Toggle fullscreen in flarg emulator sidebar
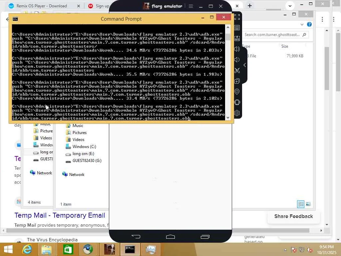The height and width of the screenshot is (256, 341). point(237,17)
